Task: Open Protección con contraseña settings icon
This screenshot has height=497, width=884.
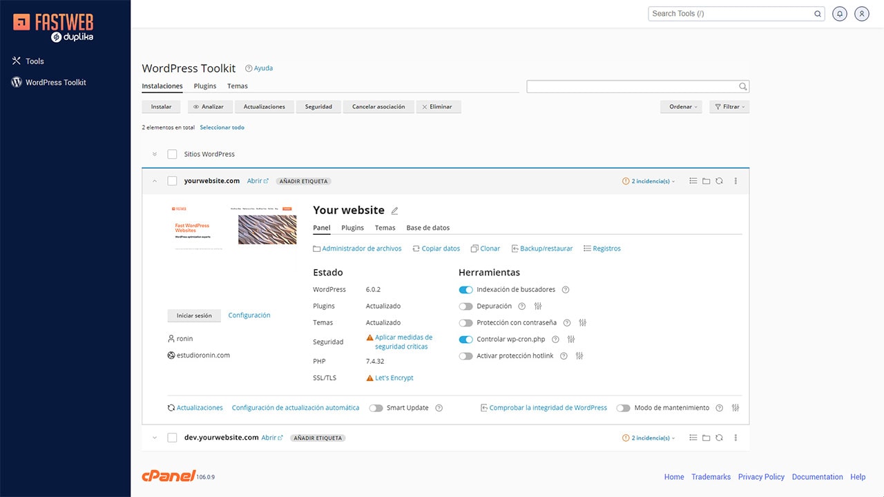Action: pos(582,322)
